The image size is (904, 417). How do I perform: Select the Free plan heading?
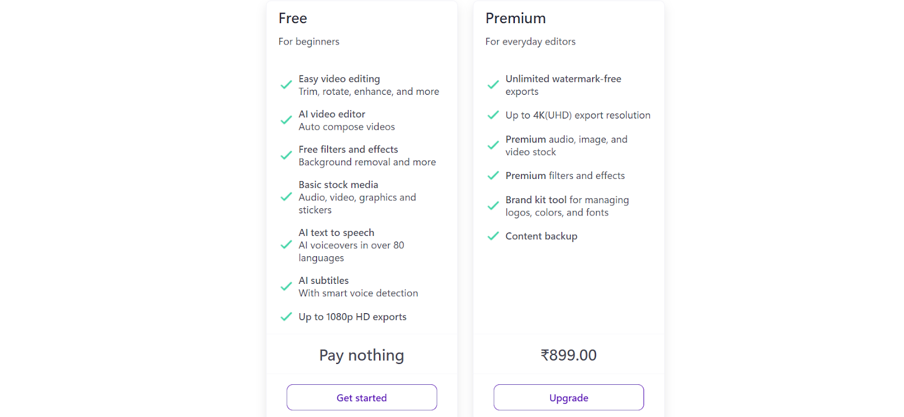click(x=293, y=18)
